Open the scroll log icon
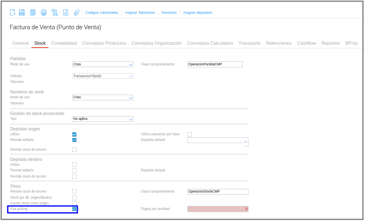 coord(55,12)
